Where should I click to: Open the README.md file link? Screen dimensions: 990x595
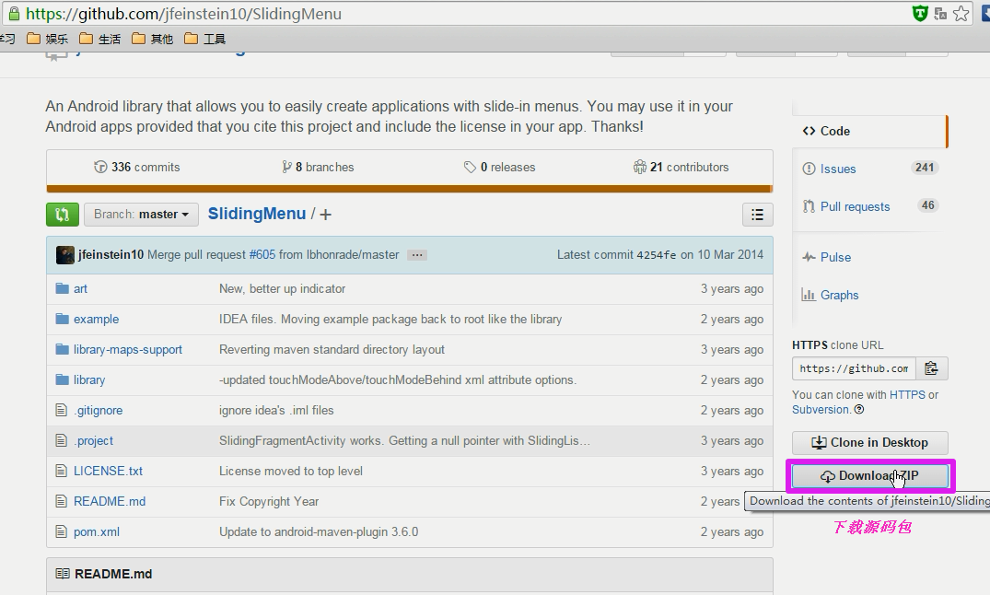109,501
